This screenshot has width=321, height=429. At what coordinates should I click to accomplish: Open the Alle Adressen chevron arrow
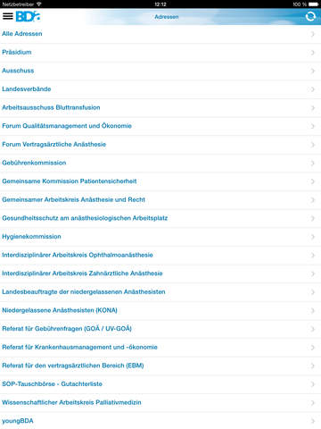pos(312,34)
